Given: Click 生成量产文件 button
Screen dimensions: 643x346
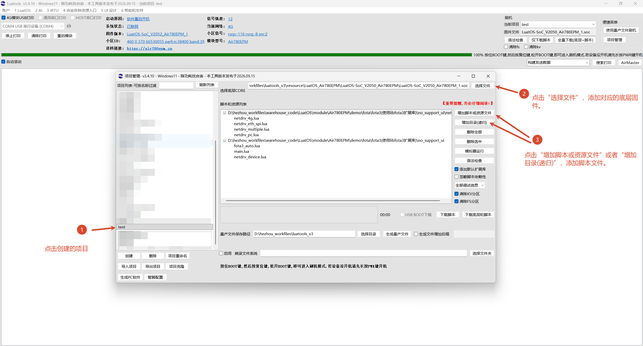Looking at the screenshot, I should 397,234.
